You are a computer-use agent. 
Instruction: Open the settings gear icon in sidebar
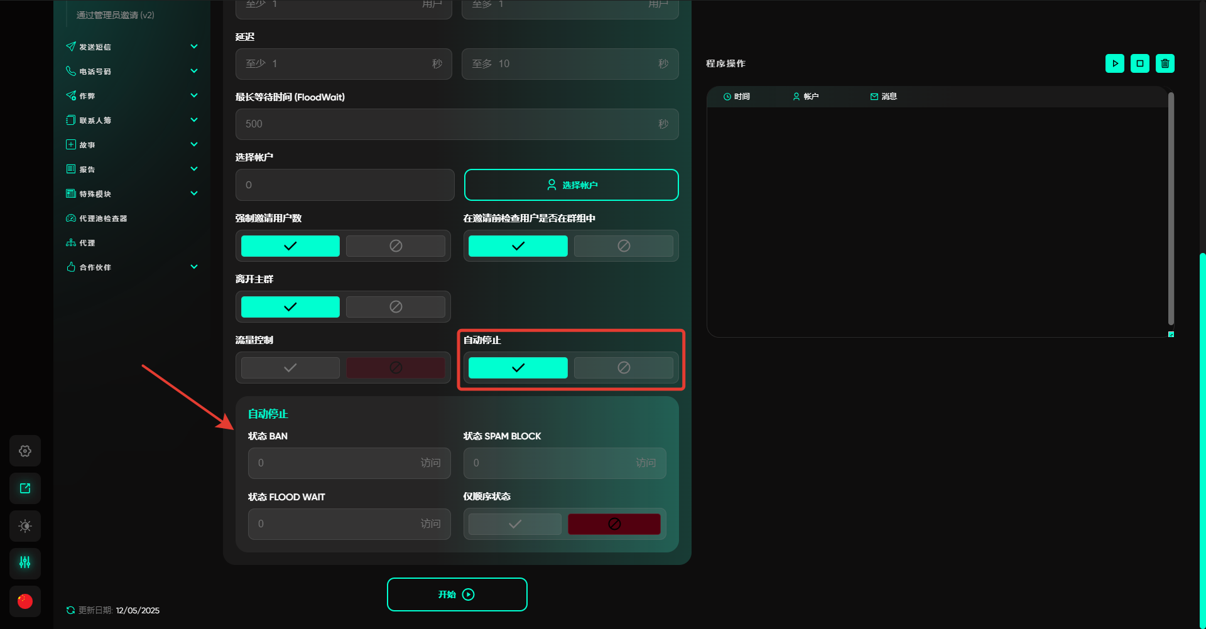pyautogui.click(x=25, y=451)
